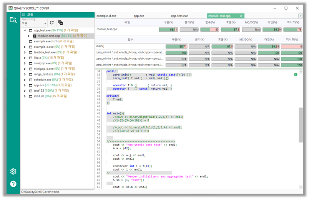
Task: Click the stacked windows icon beside refresh
Action: [60, 23]
